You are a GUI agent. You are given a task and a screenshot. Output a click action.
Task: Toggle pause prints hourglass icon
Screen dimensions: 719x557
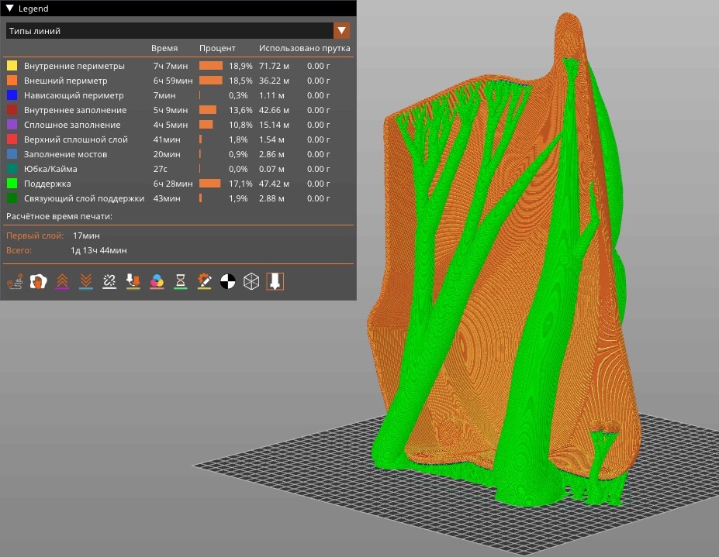[181, 281]
